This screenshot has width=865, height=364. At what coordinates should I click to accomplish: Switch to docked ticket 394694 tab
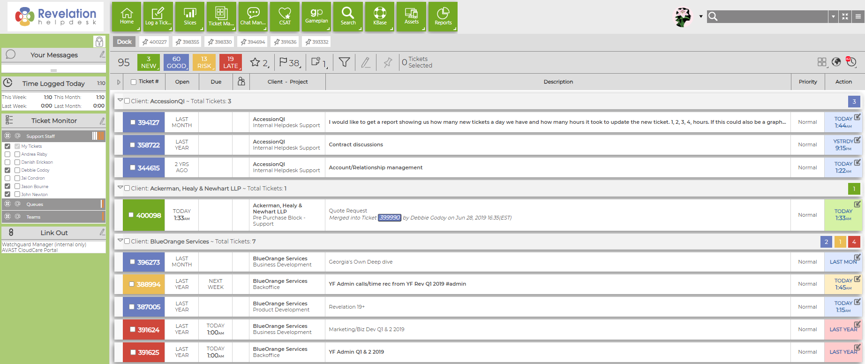[253, 42]
